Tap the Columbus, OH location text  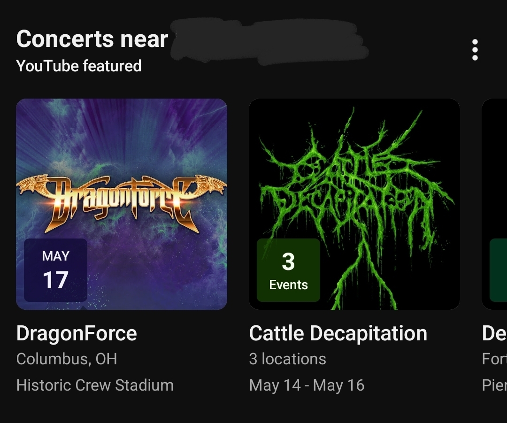click(x=67, y=359)
